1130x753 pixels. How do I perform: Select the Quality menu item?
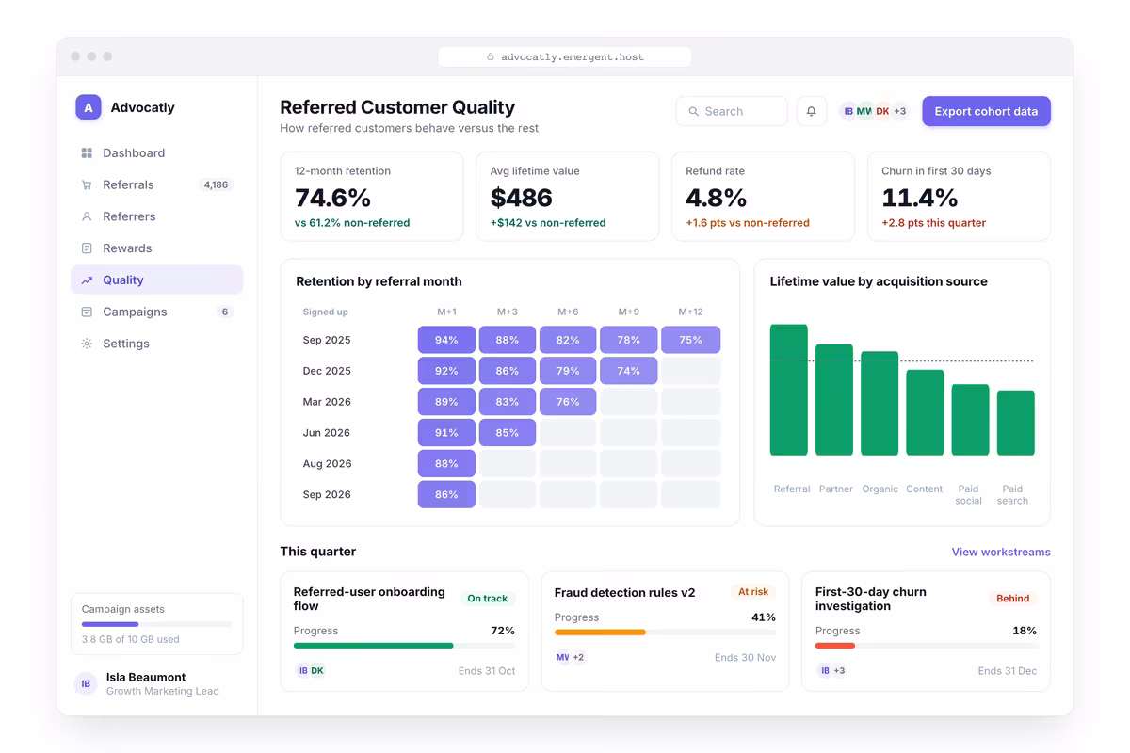157,280
